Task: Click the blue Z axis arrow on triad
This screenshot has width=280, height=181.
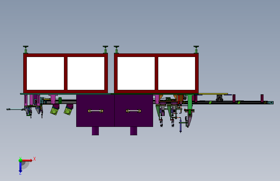Action: pyautogui.click(x=20, y=167)
